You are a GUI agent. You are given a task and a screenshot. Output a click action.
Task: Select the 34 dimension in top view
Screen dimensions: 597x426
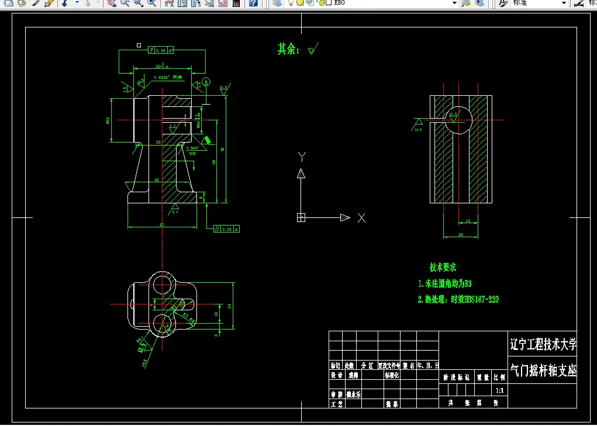(230, 306)
